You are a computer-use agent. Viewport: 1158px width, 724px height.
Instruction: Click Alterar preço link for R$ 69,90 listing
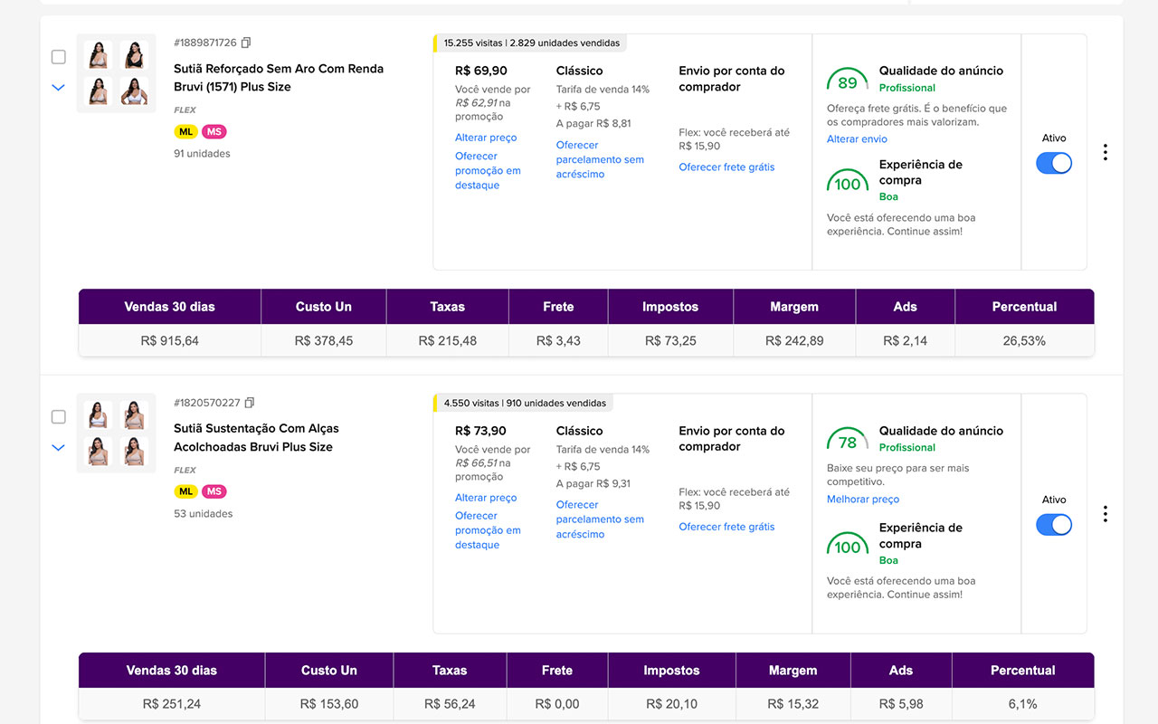click(x=486, y=138)
